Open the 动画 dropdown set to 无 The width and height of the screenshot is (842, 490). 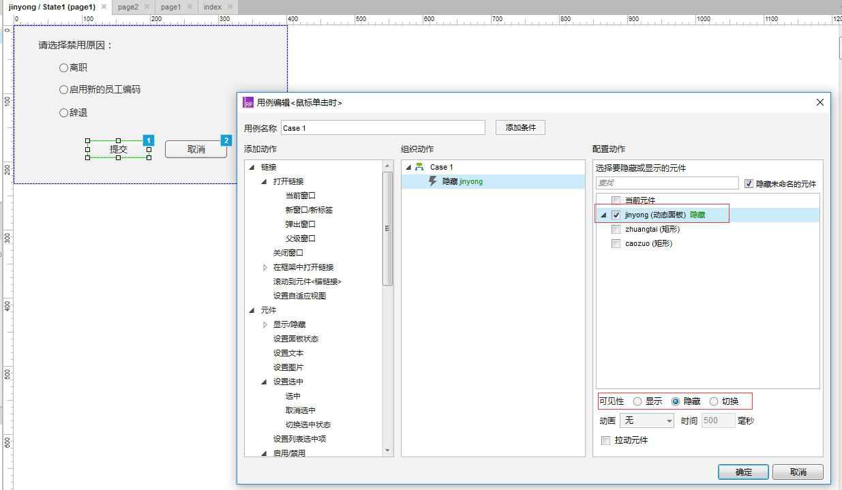(x=646, y=420)
